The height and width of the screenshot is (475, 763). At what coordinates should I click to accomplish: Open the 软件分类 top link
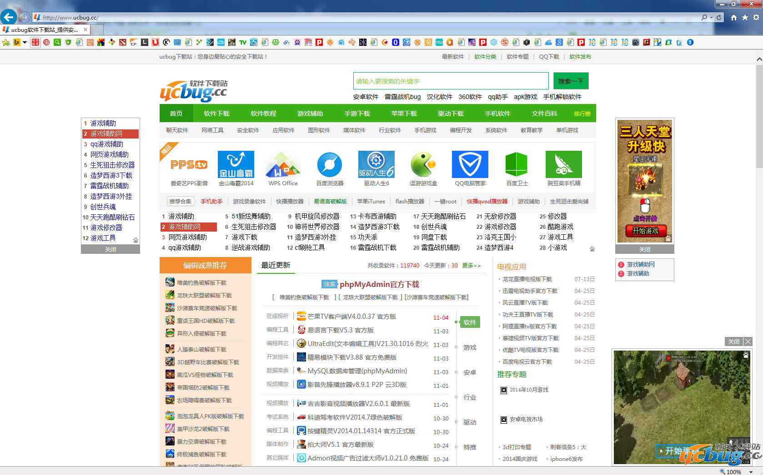point(485,57)
